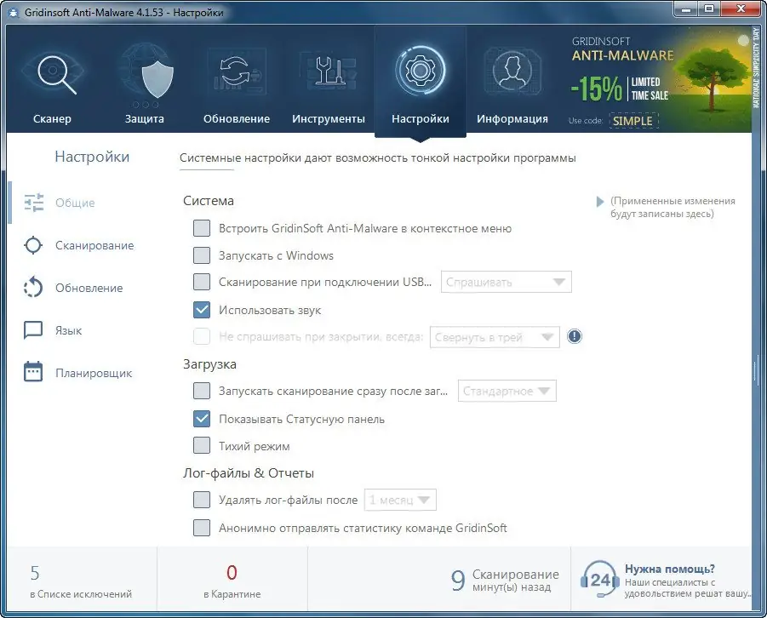This screenshot has width=767, height=618.
Task: Open the Свернуть в трей dropdown
Action: coord(495,337)
